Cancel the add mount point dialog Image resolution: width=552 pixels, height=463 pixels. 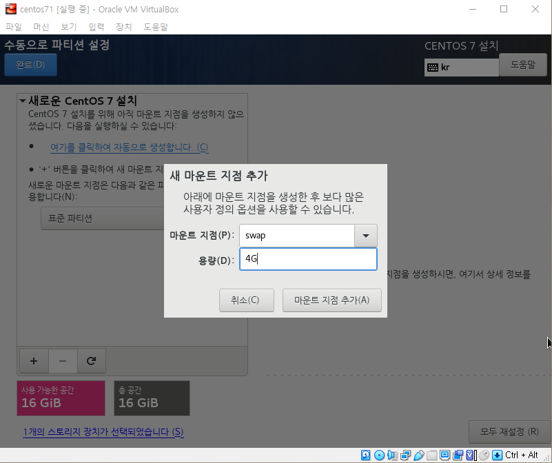pos(247,300)
